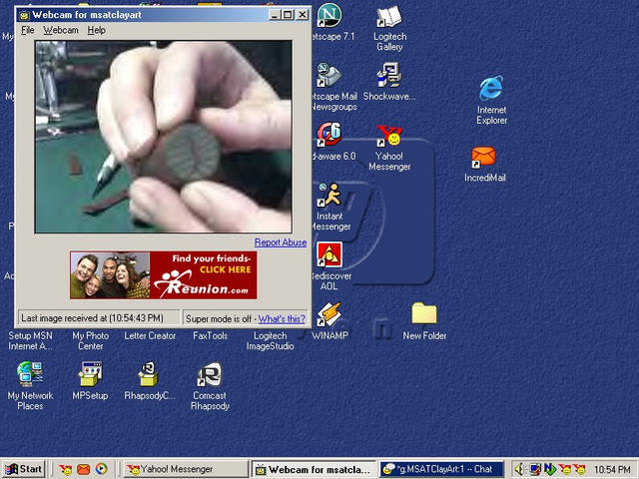Open the Logitech Gallery desktop icon
639x479 pixels.
(389, 16)
